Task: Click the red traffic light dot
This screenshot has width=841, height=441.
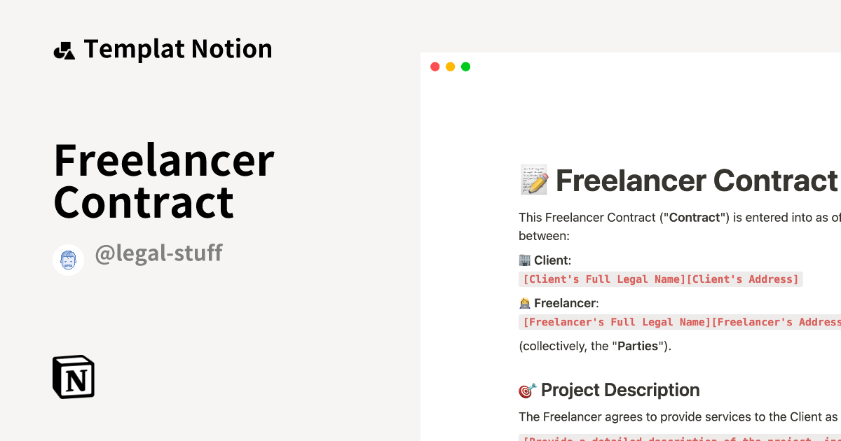Action: coord(435,66)
